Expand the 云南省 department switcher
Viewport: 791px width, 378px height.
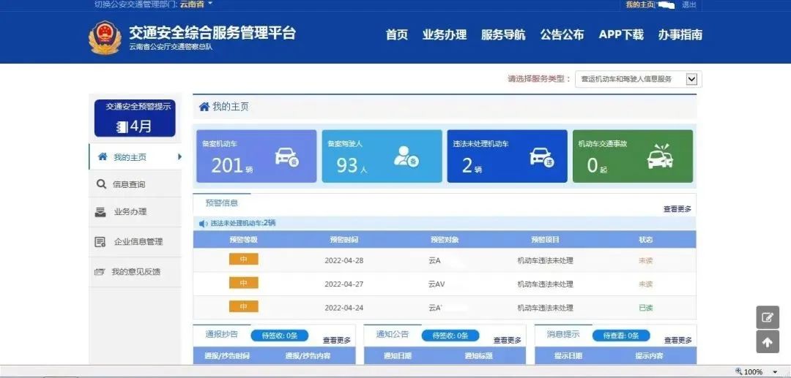pos(209,4)
